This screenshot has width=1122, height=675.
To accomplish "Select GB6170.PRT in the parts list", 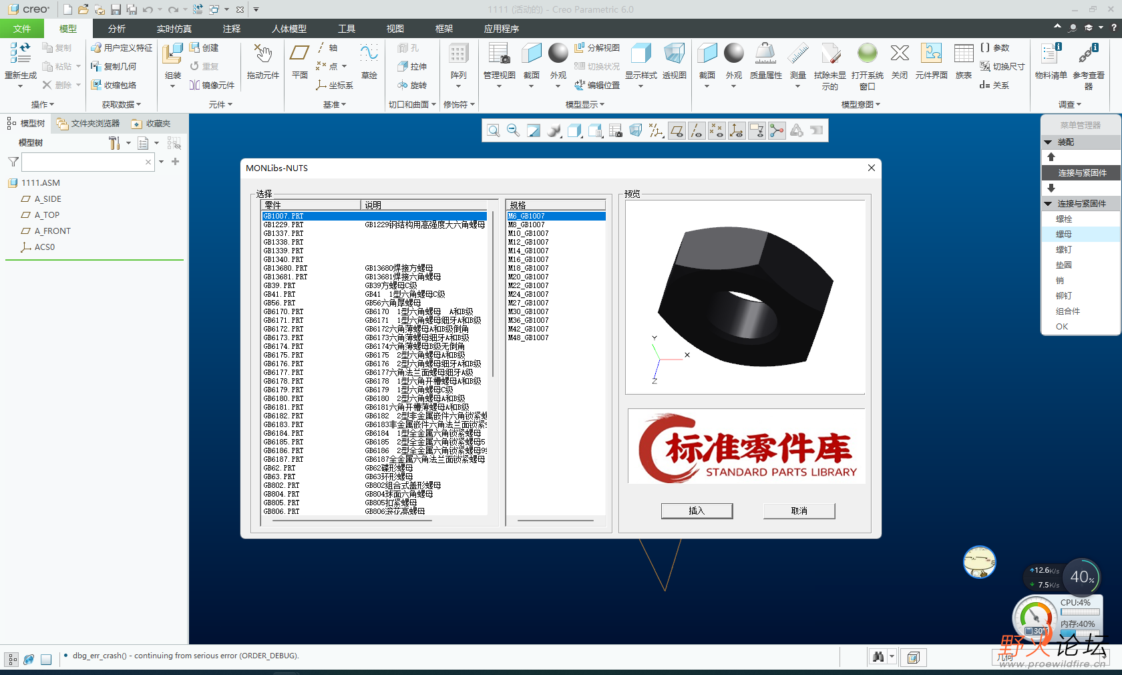I will 374,311.
